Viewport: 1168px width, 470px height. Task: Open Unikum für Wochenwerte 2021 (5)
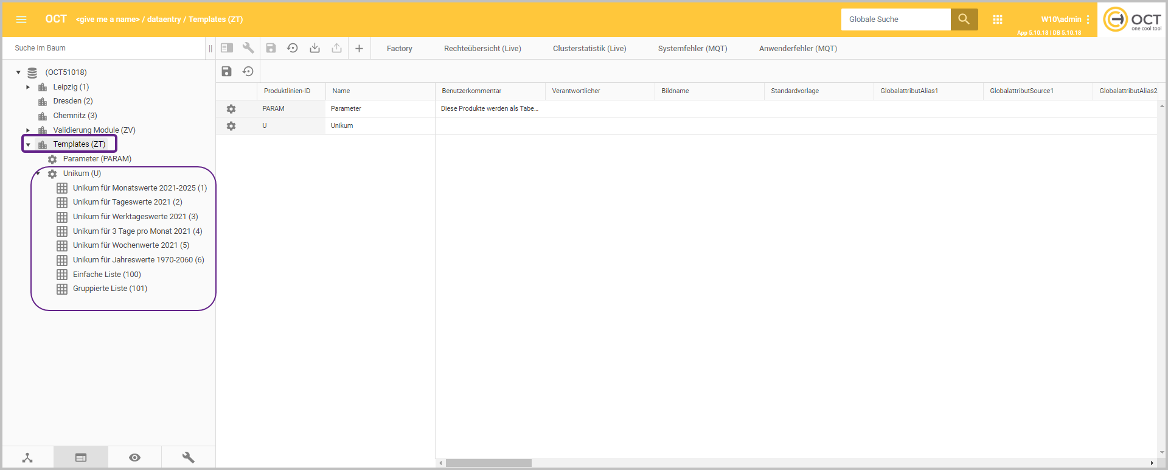click(131, 245)
